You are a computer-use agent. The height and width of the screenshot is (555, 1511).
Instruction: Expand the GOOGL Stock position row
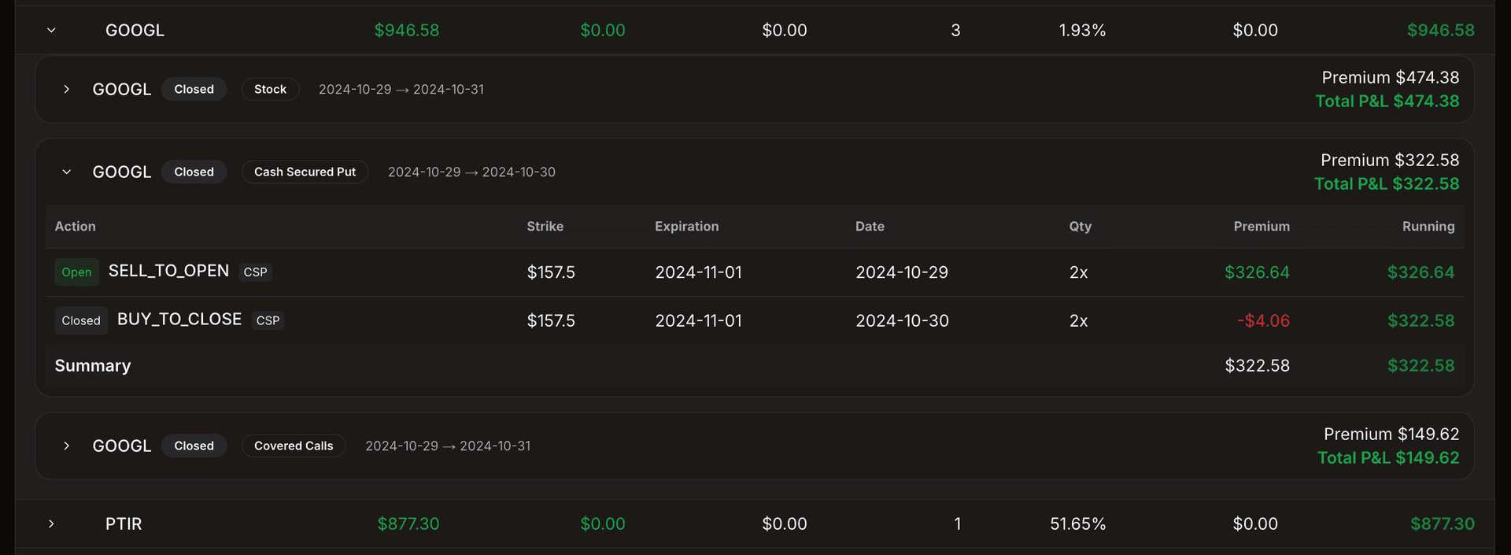(x=66, y=89)
